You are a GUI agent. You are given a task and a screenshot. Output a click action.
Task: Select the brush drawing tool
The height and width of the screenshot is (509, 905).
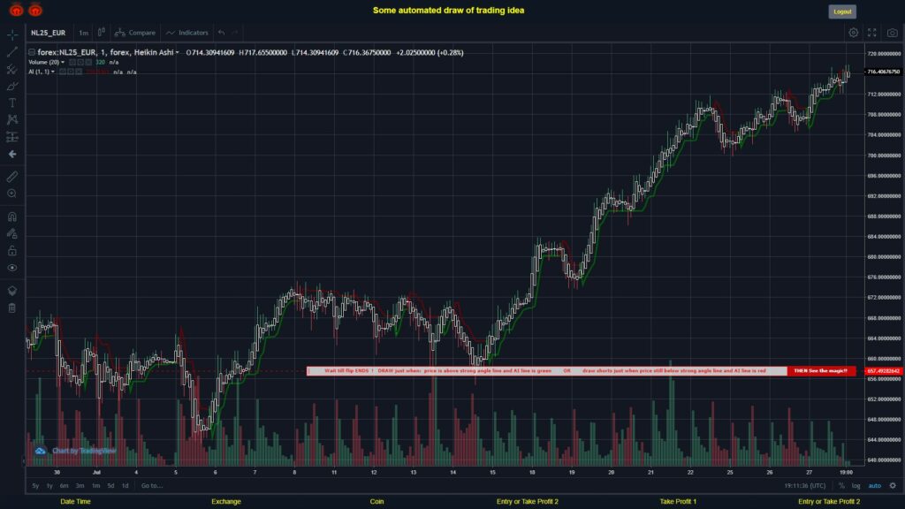click(x=12, y=86)
